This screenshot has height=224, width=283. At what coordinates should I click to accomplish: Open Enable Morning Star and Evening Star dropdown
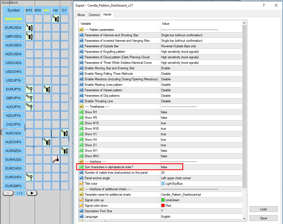201,68
